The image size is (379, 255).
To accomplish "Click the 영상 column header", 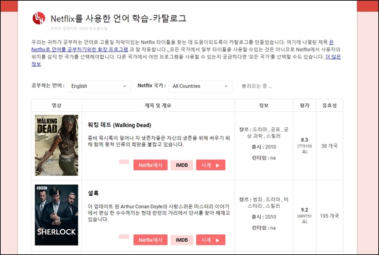I will pos(57,105).
